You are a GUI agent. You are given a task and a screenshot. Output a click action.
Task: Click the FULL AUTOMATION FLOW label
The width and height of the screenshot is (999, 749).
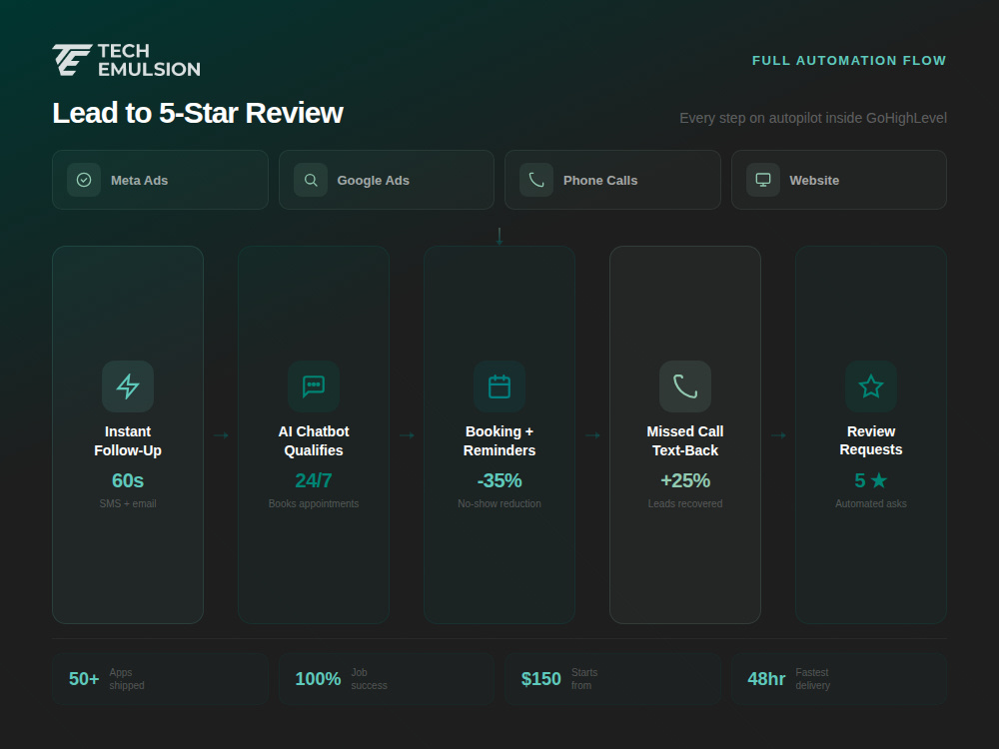pyautogui.click(x=849, y=61)
